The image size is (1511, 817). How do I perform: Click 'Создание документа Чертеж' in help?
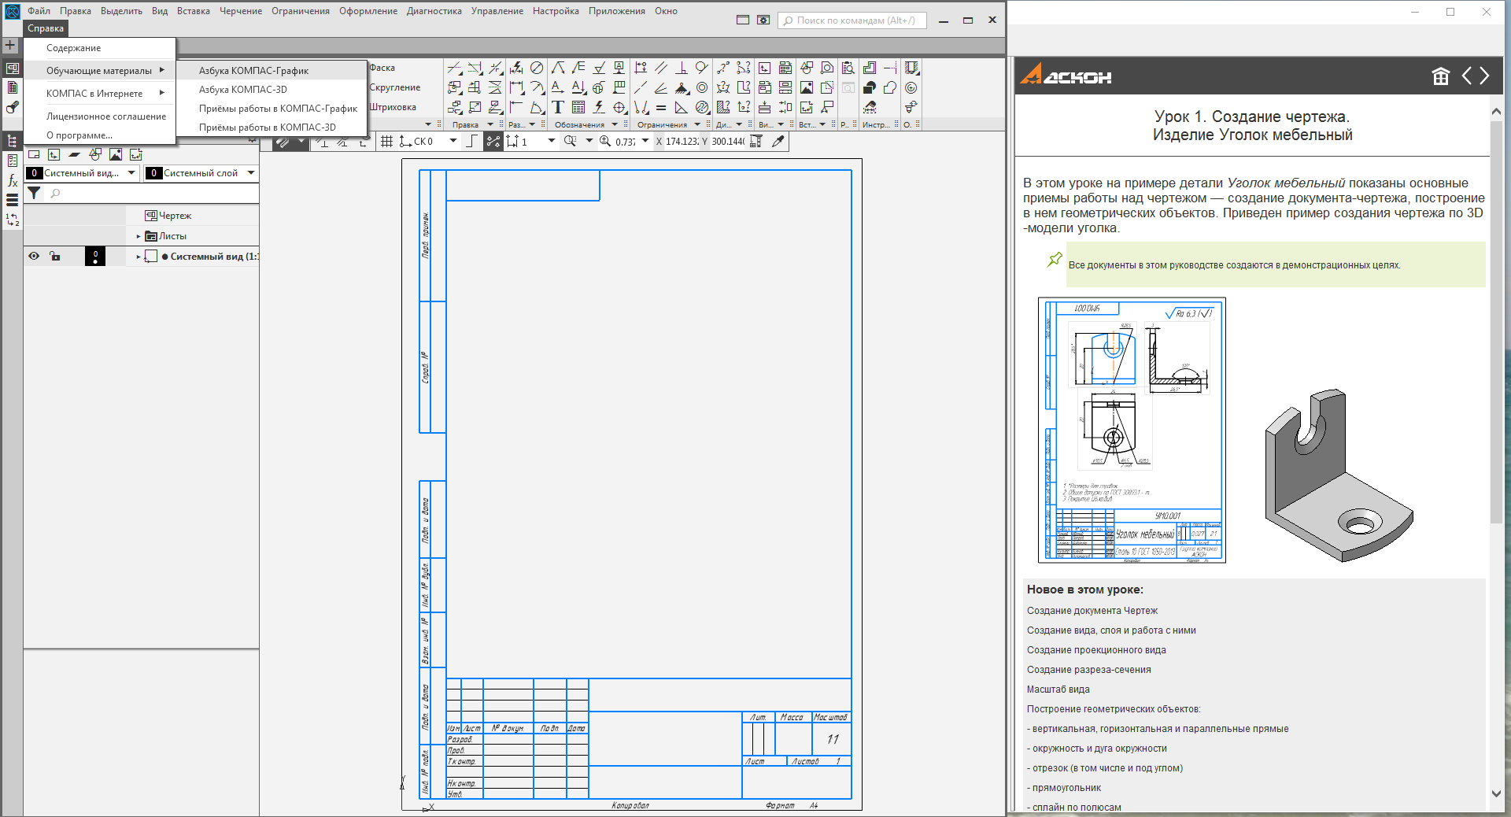click(x=1092, y=611)
